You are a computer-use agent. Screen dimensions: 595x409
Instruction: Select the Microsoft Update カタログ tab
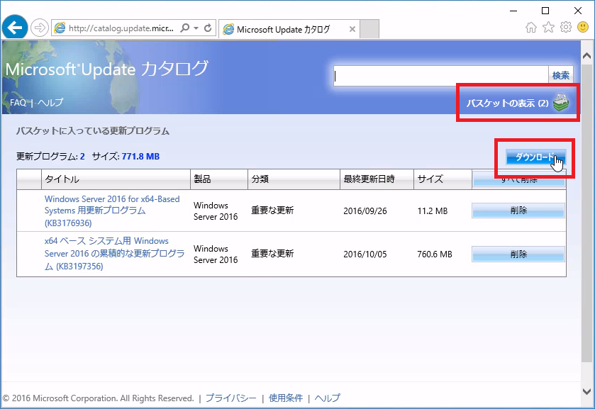[289, 29]
